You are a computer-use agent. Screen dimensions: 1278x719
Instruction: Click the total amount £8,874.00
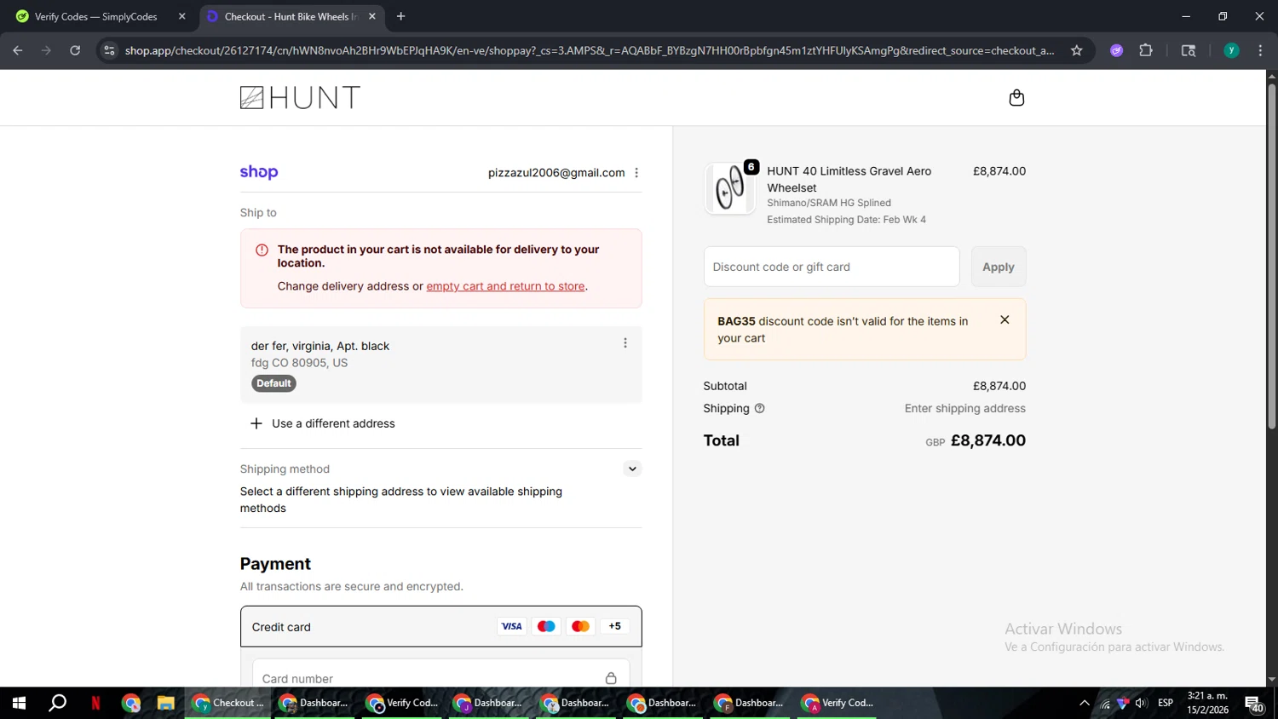coord(988,440)
